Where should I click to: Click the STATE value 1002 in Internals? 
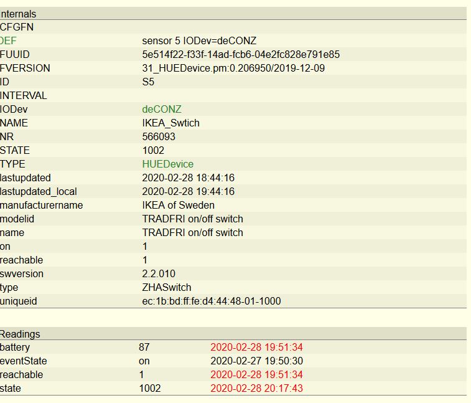coord(153,150)
